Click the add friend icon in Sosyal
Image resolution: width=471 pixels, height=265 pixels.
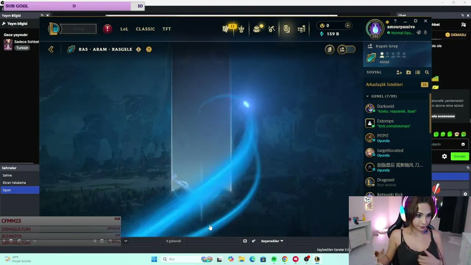[x=399, y=73]
